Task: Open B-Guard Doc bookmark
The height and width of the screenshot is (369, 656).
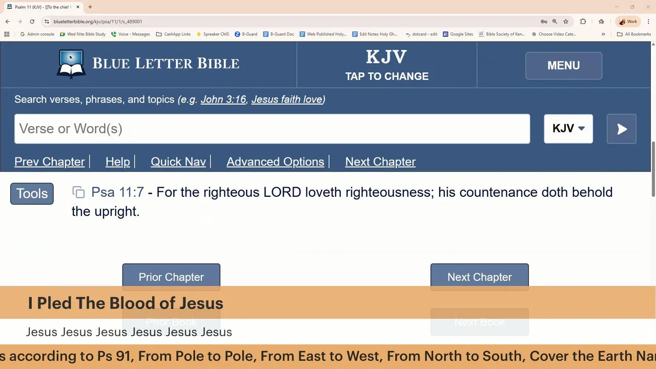Action: [278, 34]
